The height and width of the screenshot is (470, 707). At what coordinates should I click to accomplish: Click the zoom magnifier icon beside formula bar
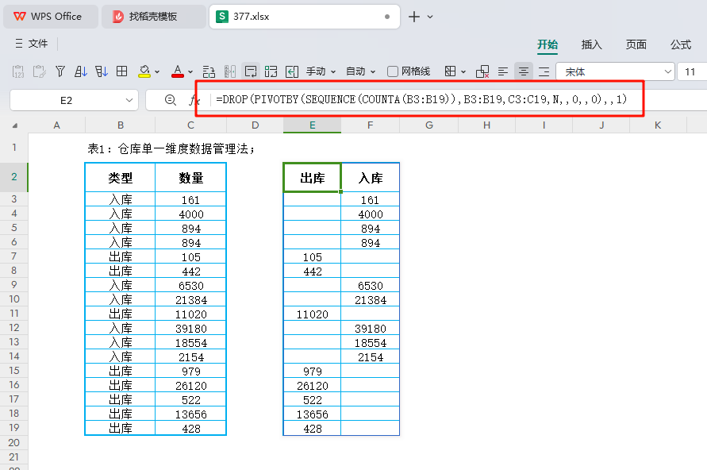coord(171,100)
